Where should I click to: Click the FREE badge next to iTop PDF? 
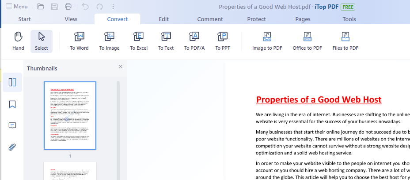tap(348, 7)
